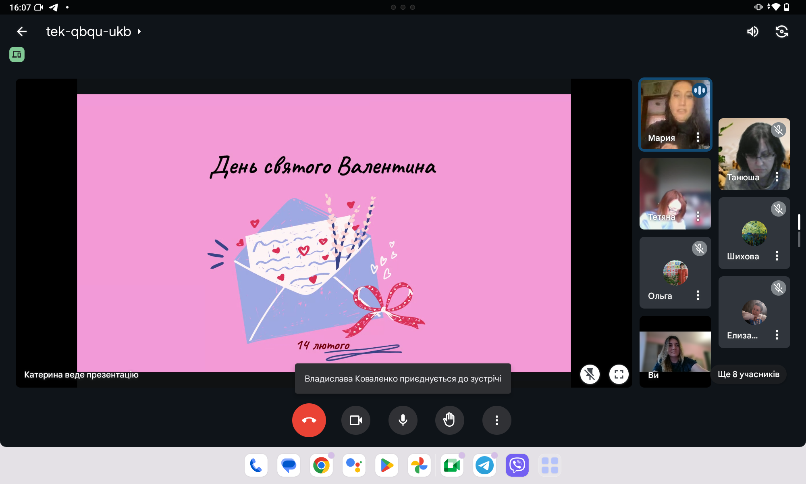Expand meeting details next to tek-qbqu-ukb
Image resolution: width=806 pixels, height=484 pixels.
pyautogui.click(x=139, y=31)
